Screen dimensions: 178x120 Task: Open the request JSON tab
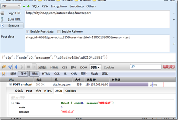point(59,91)
